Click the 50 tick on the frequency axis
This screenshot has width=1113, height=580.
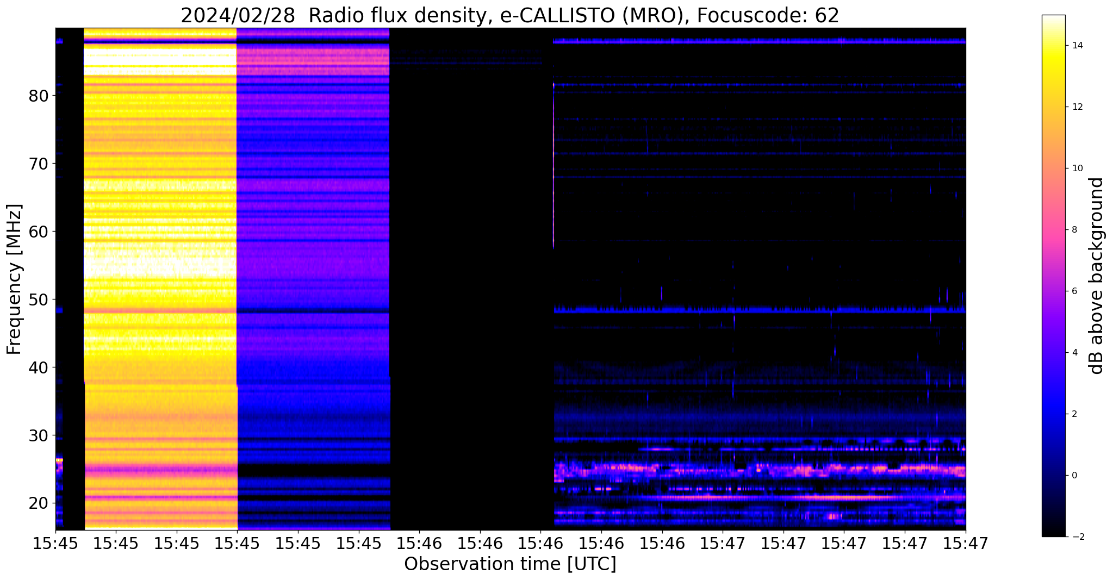click(39, 300)
